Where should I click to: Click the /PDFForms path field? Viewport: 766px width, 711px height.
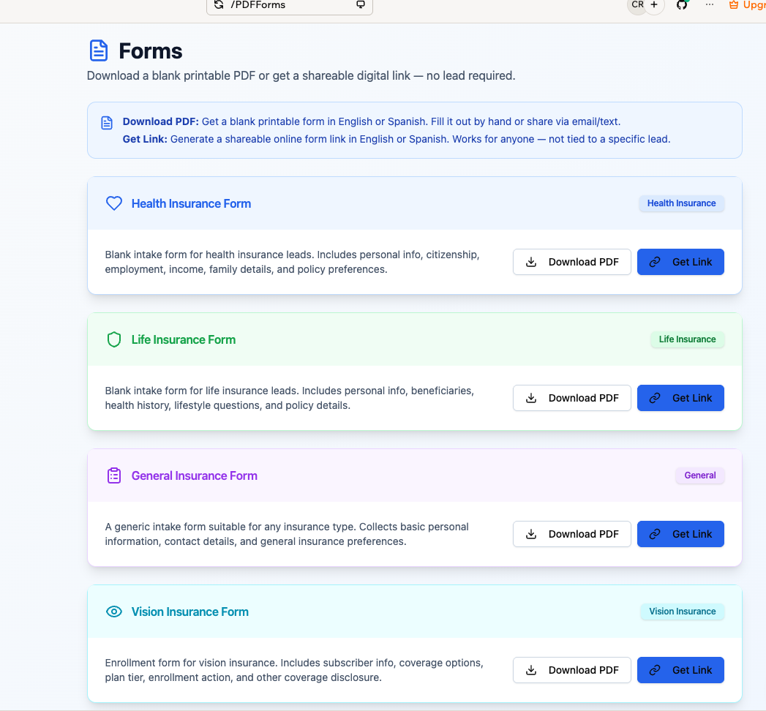tap(290, 5)
